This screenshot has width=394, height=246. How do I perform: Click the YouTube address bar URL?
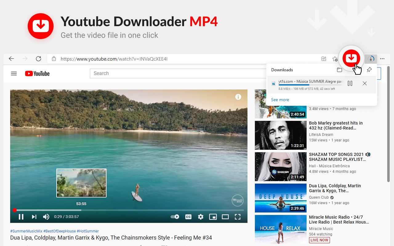click(x=114, y=59)
